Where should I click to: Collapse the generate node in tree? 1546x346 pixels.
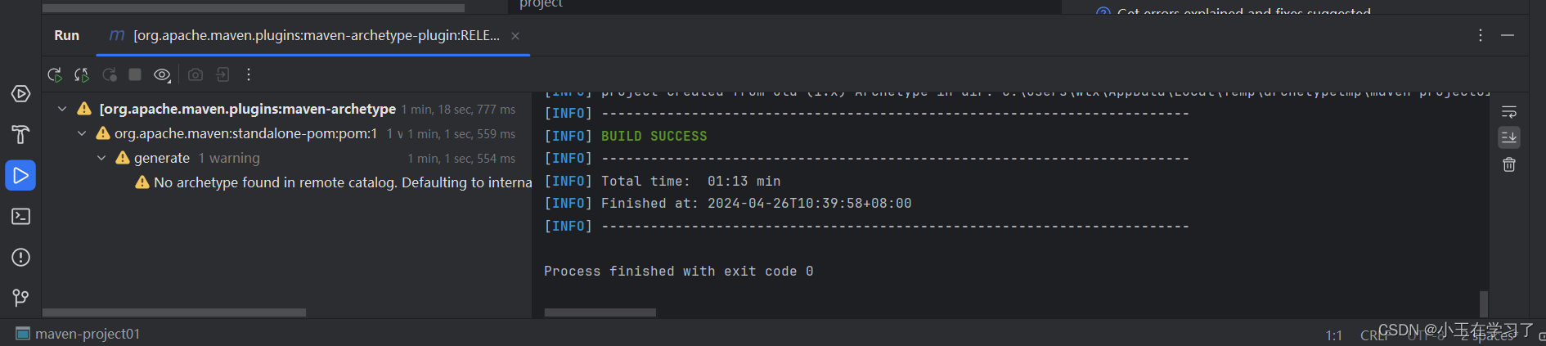[x=101, y=158]
